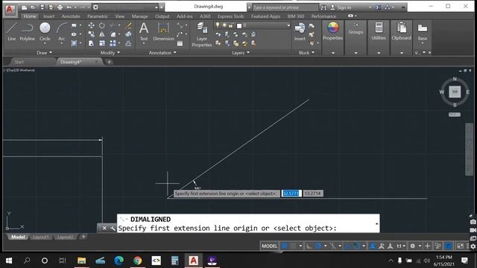The height and width of the screenshot is (268, 477).
Task: Open the Manage ribbon tab
Action: 139,16
